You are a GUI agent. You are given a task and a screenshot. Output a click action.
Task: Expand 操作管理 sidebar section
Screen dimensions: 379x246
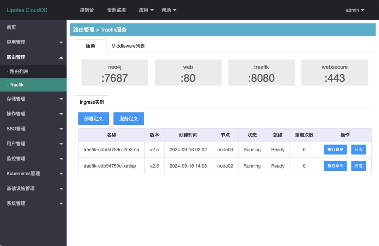click(x=33, y=114)
